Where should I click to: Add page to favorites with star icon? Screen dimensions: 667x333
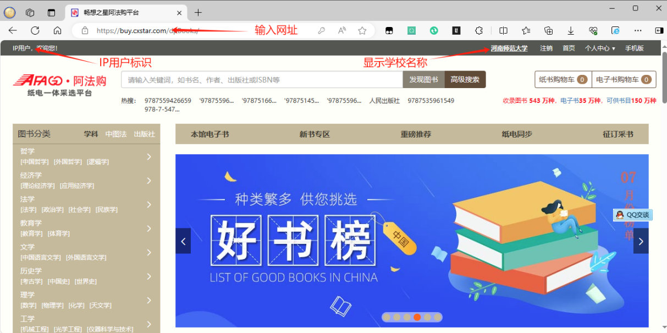362,31
